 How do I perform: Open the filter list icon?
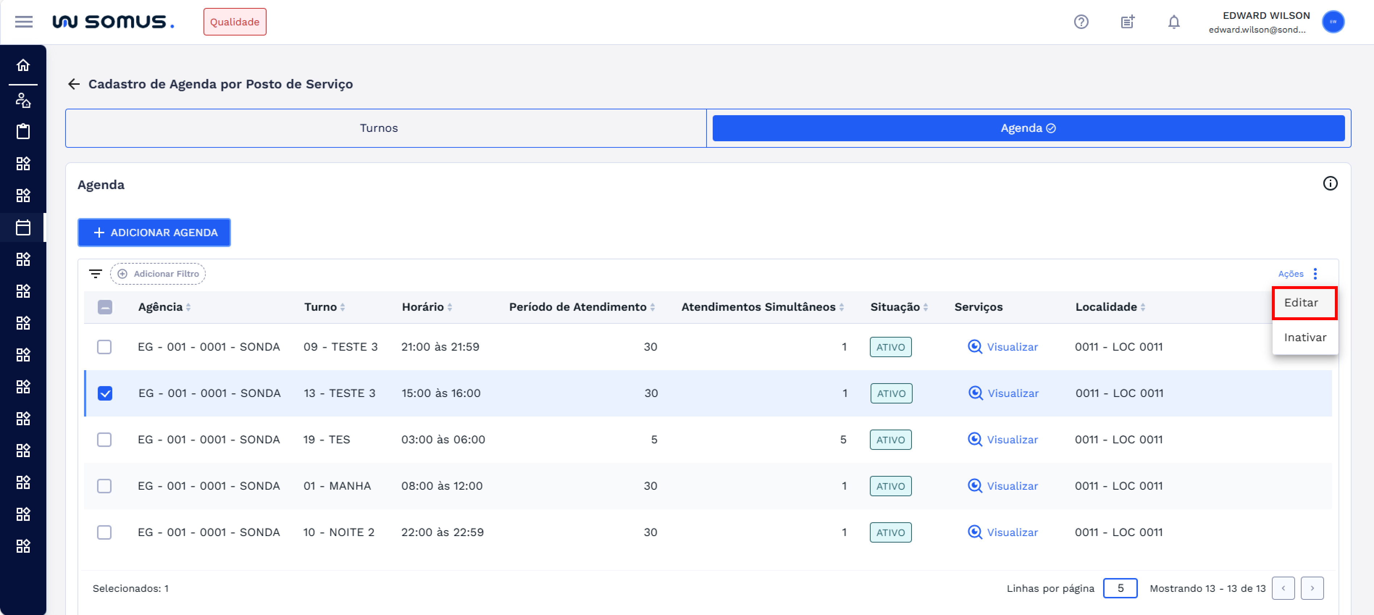96,273
